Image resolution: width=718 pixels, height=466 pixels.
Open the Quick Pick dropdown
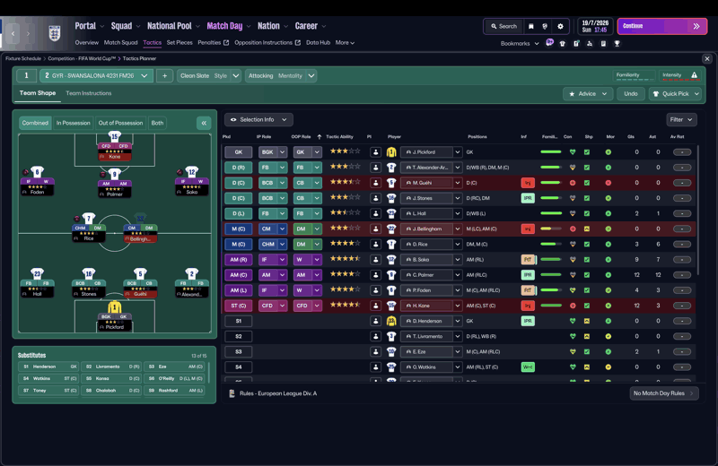(675, 94)
